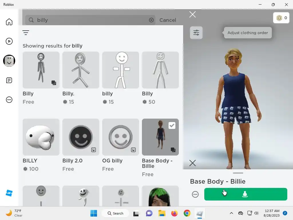Launch Google Chrome from taskbar
This screenshot has width=293, height=220.
(187, 213)
